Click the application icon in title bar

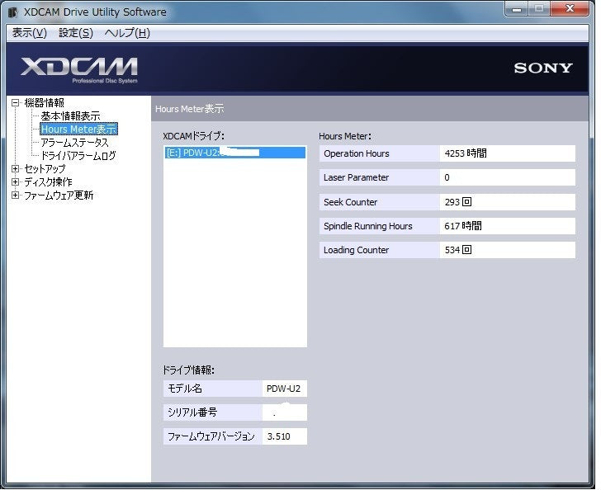click(13, 12)
